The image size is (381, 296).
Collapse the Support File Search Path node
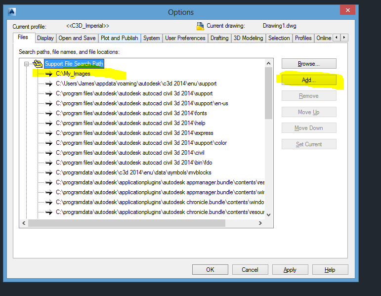coord(26,64)
